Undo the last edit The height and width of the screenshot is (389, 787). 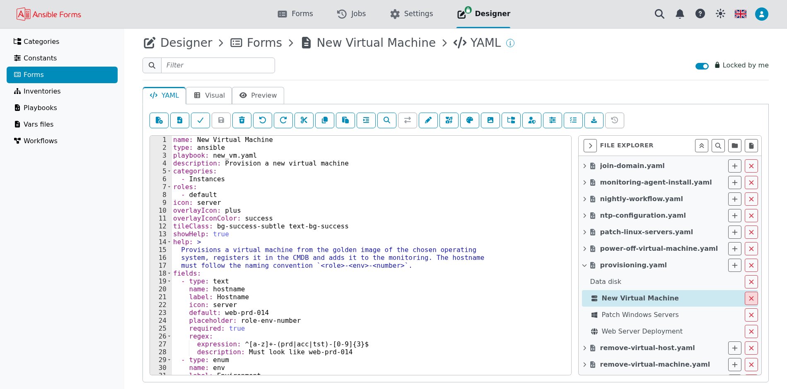click(263, 120)
